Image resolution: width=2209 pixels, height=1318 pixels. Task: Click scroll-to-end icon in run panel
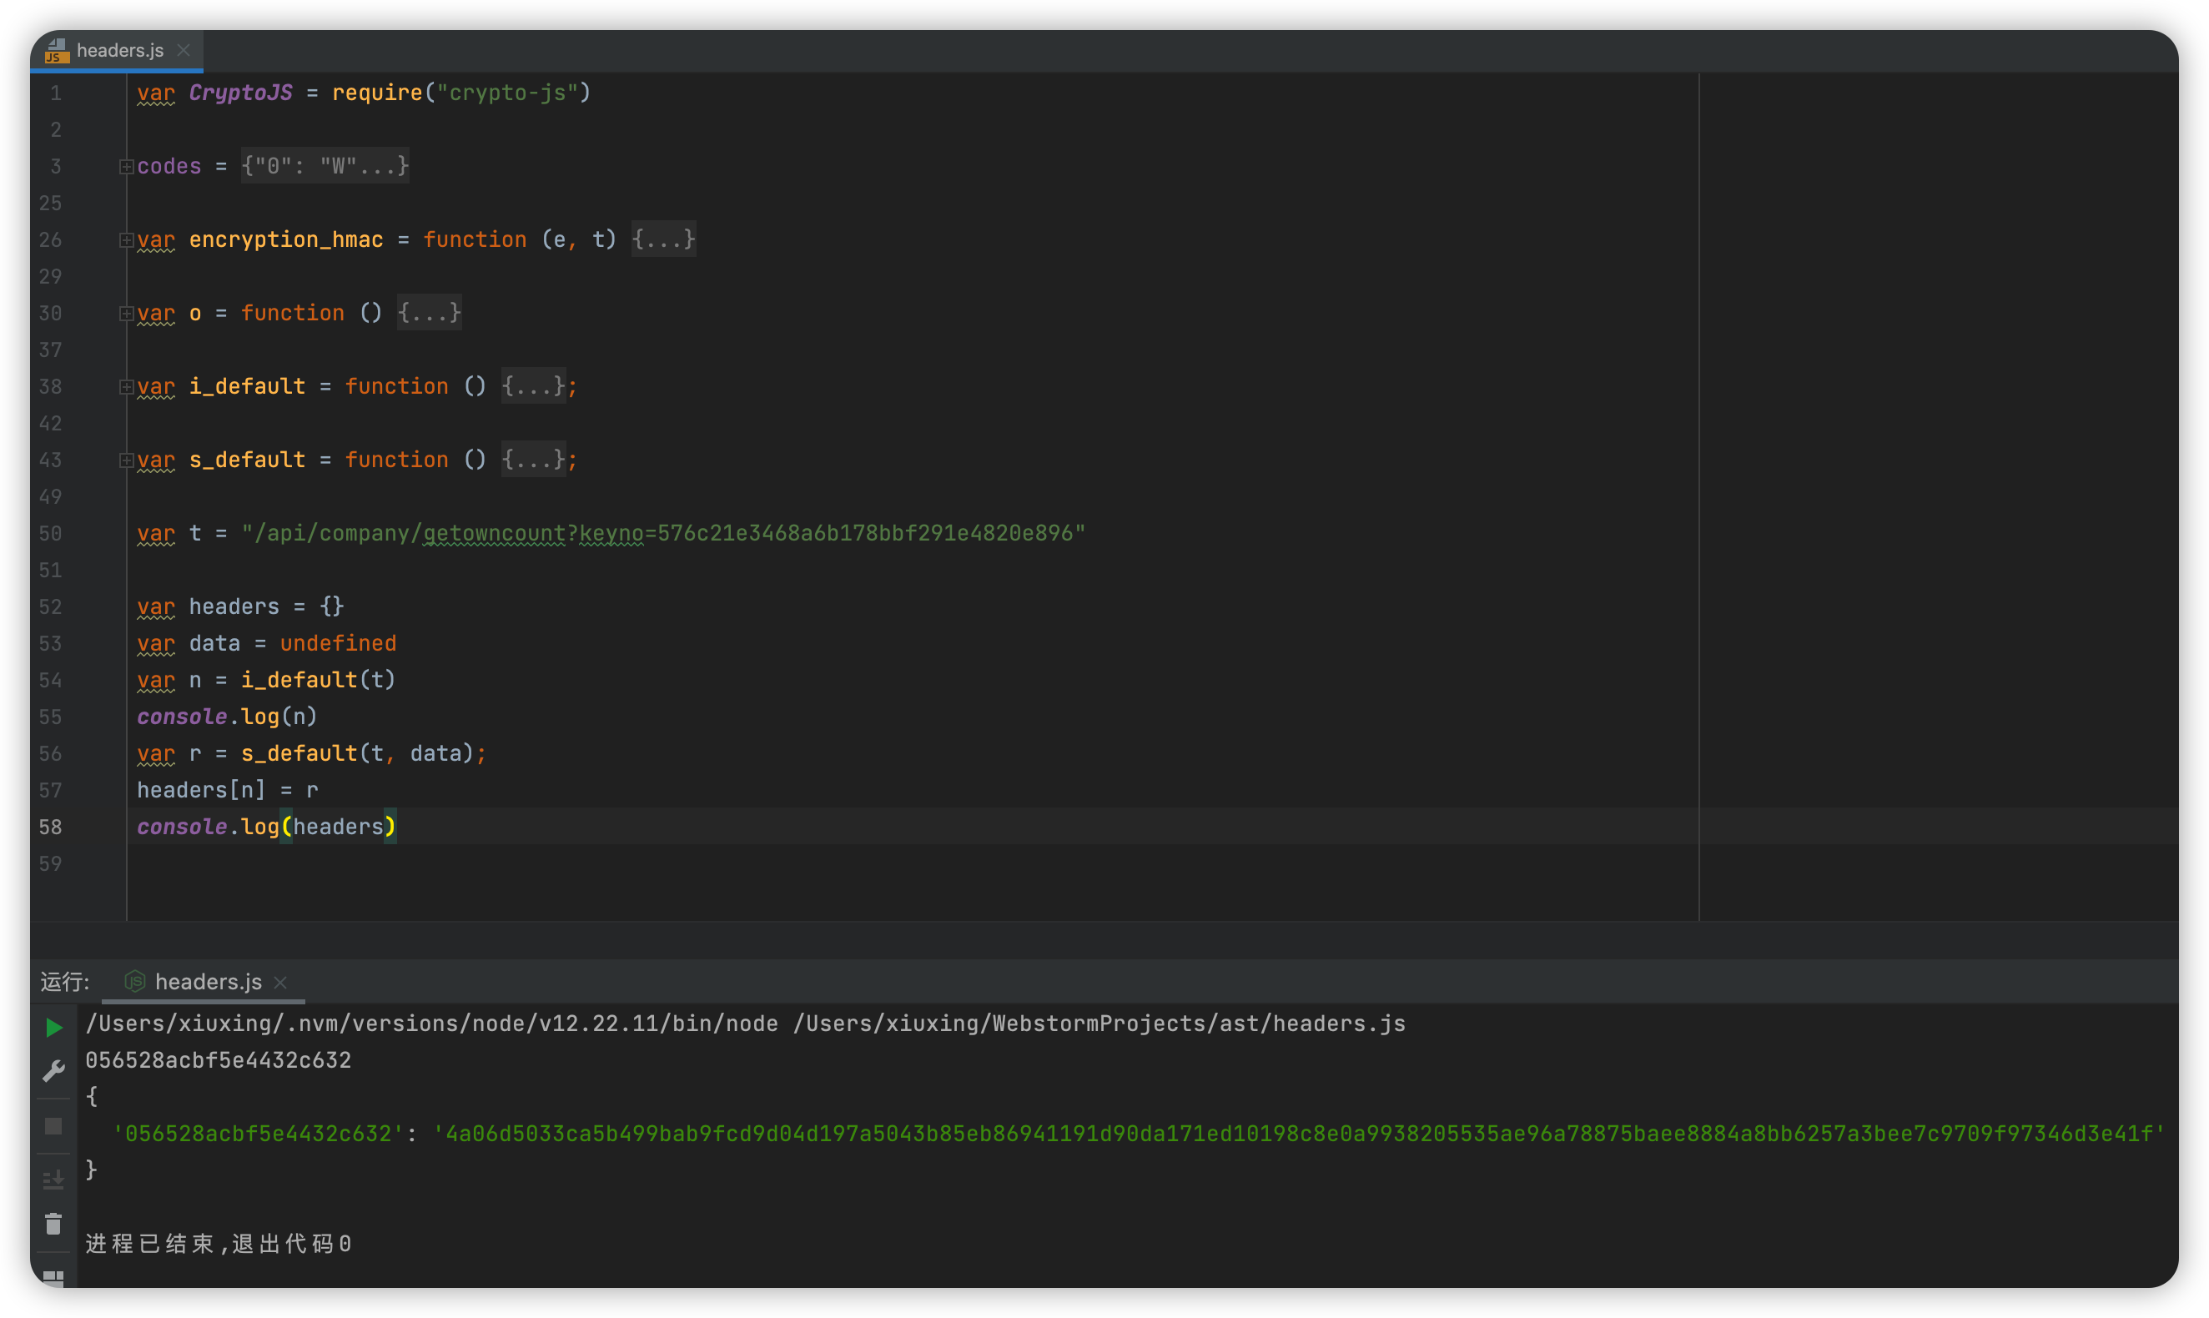coord(53,1179)
